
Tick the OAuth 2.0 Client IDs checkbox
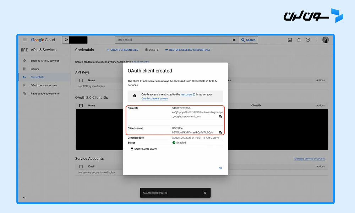point(81,105)
